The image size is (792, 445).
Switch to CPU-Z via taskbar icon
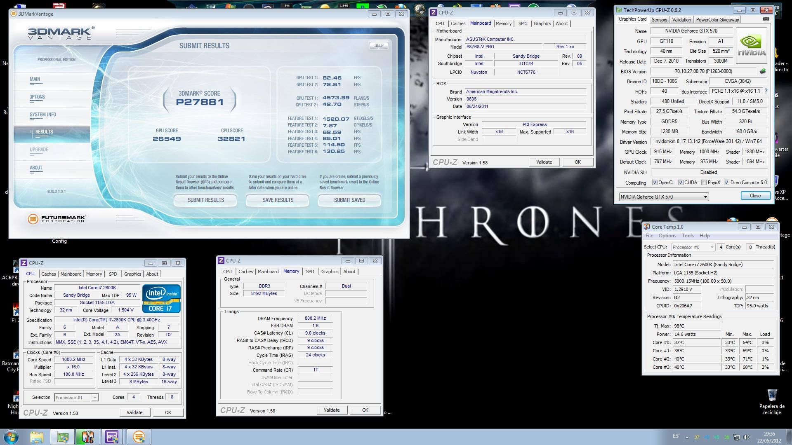click(112, 437)
